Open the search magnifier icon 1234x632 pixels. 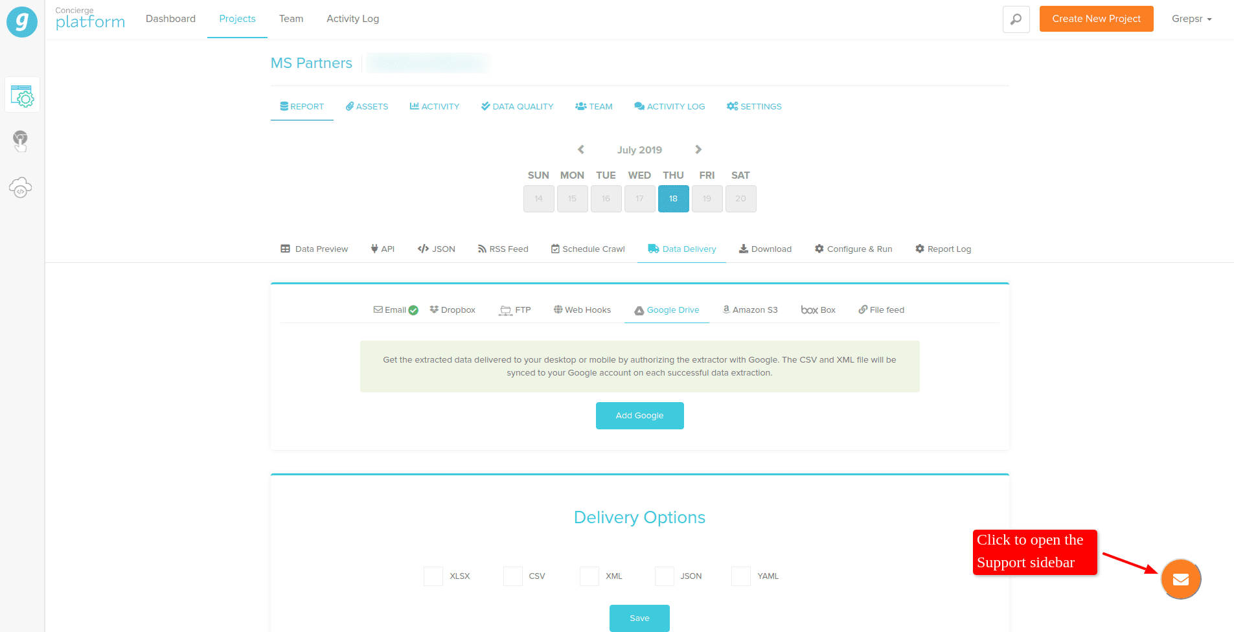click(x=1016, y=19)
